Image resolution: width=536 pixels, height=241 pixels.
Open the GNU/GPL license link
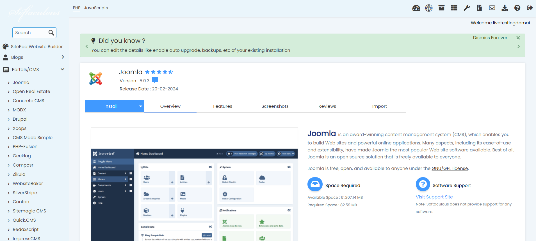450,168
